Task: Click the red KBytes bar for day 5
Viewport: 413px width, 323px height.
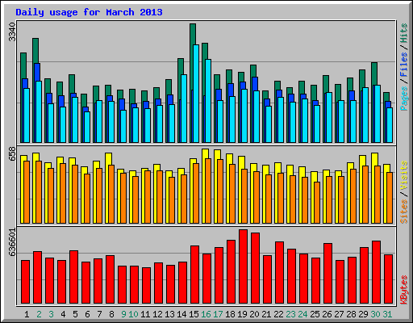Action: [73, 277]
